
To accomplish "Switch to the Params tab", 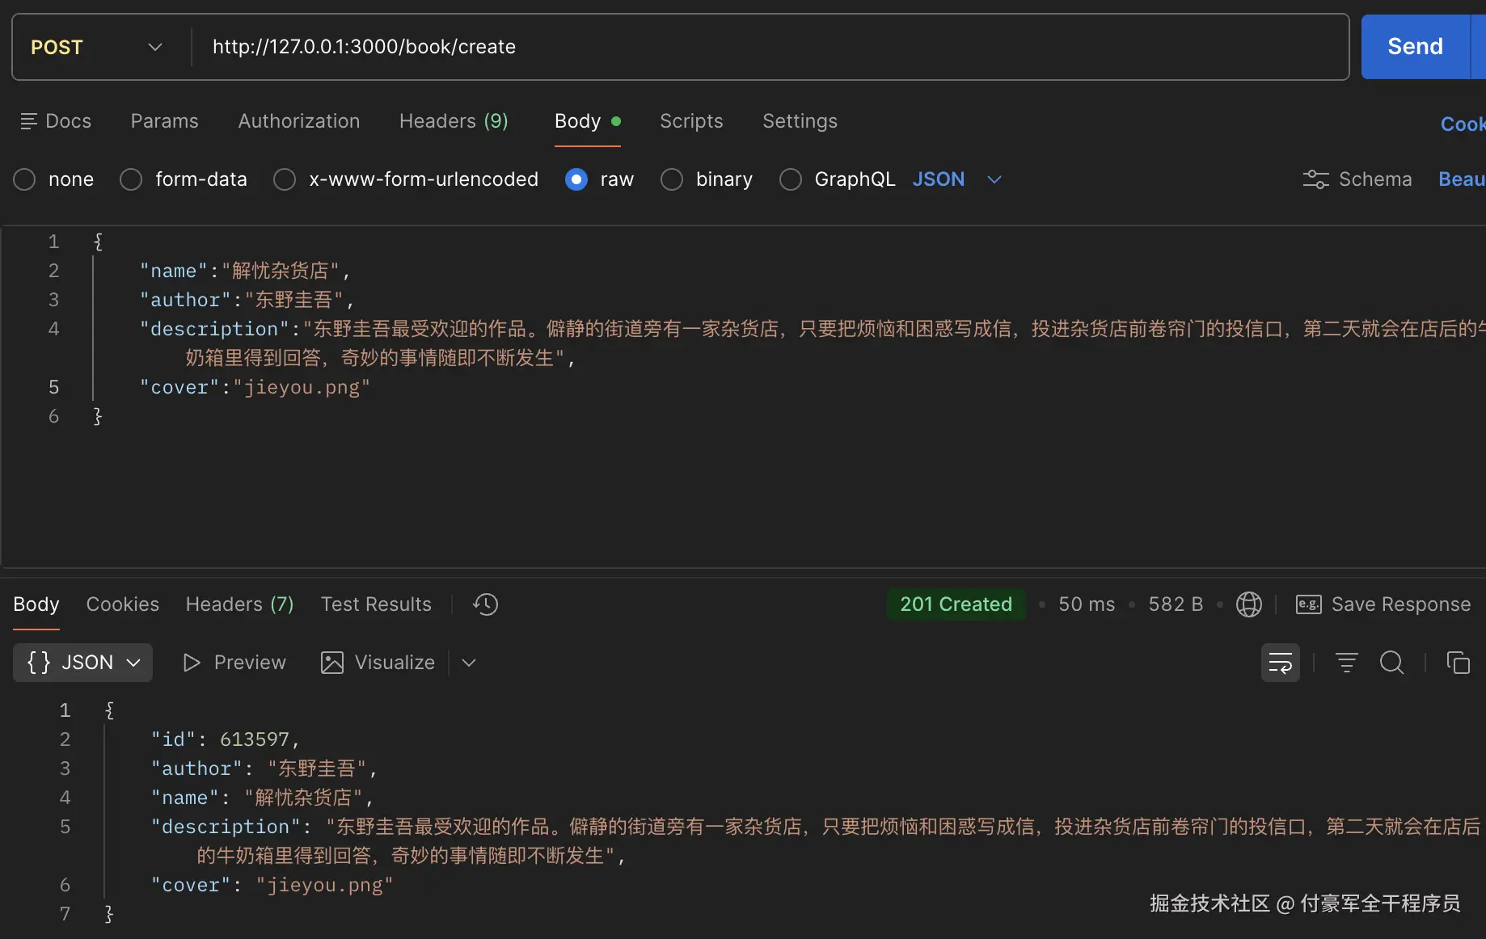I will (165, 121).
